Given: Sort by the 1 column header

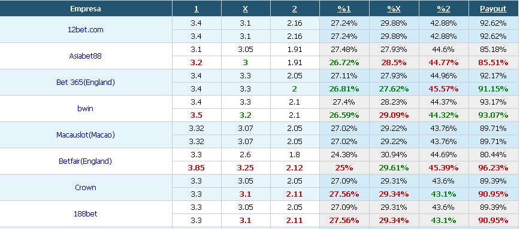Looking at the screenshot, I should [x=196, y=9].
